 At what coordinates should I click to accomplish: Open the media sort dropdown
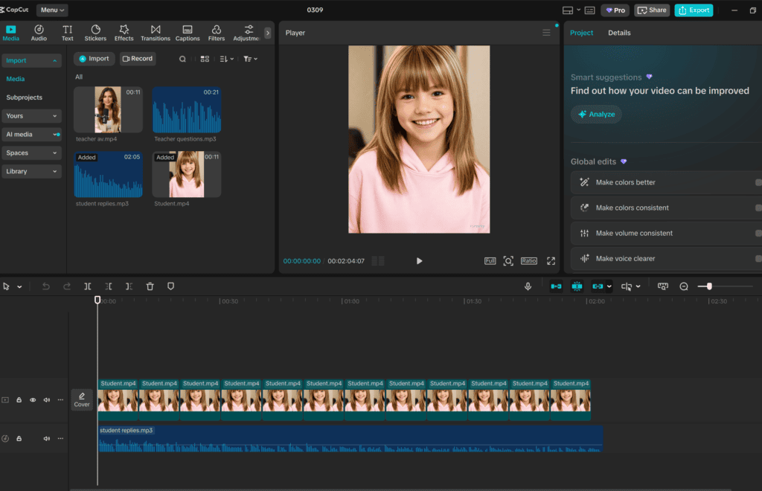226,59
